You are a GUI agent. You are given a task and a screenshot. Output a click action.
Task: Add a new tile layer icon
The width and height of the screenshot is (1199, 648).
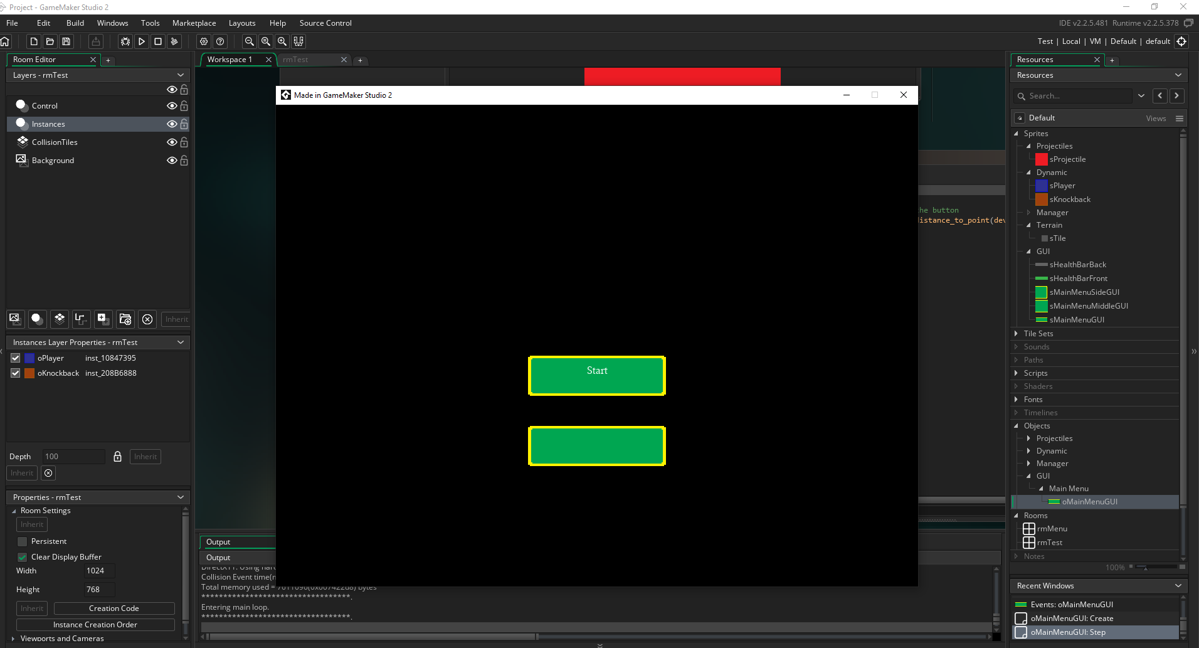coord(60,319)
